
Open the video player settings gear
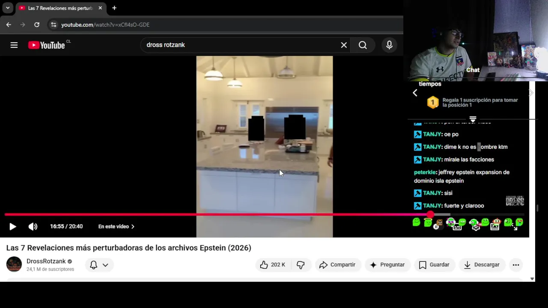tap(476, 227)
